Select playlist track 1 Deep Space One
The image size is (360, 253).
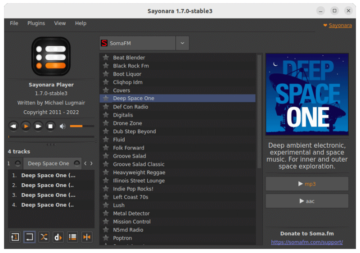click(x=51, y=175)
